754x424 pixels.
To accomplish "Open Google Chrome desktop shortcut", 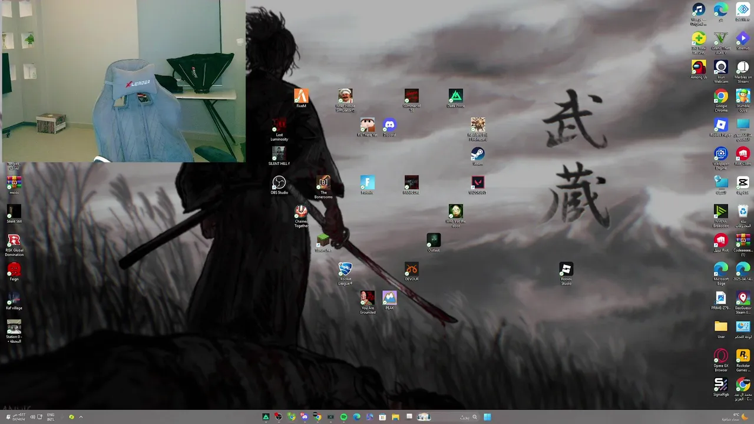I will (x=721, y=101).
